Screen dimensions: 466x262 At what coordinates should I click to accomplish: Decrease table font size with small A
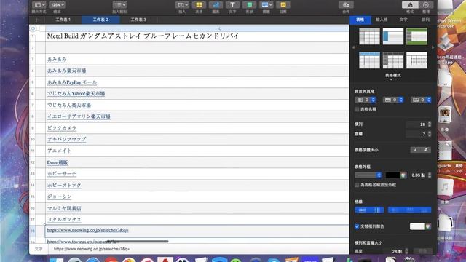pos(416,150)
